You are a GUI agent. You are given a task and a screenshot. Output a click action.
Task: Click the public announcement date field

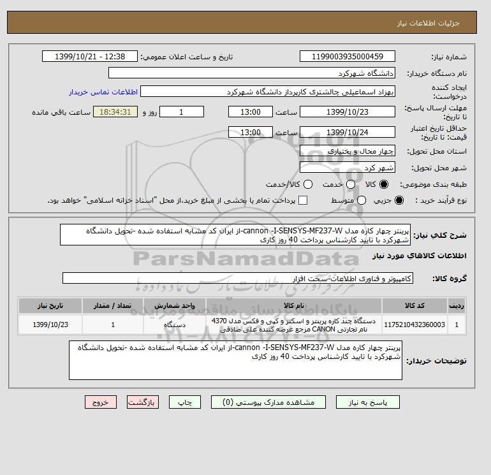click(x=90, y=56)
